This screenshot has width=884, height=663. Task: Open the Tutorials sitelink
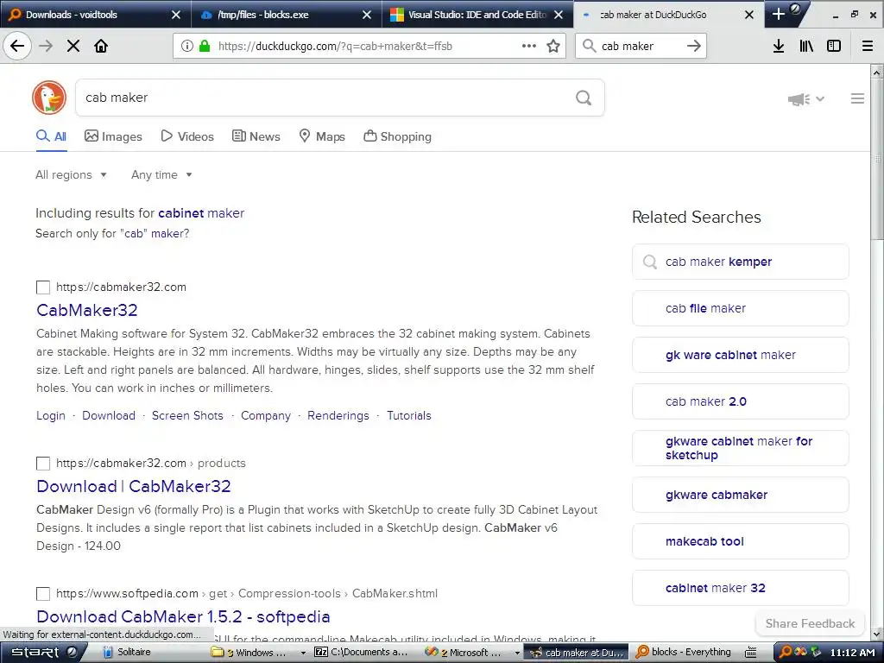tap(408, 415)
